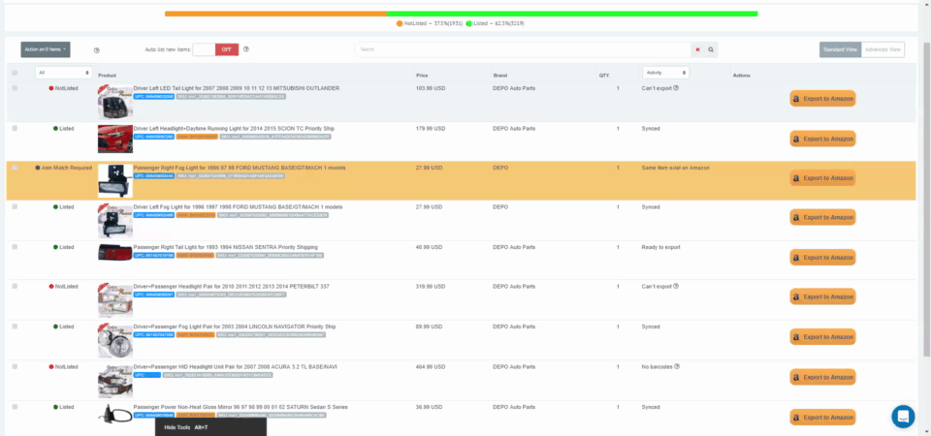Check the MITSUBISHI OUTLANDER row checkbox

coord(15,88)
